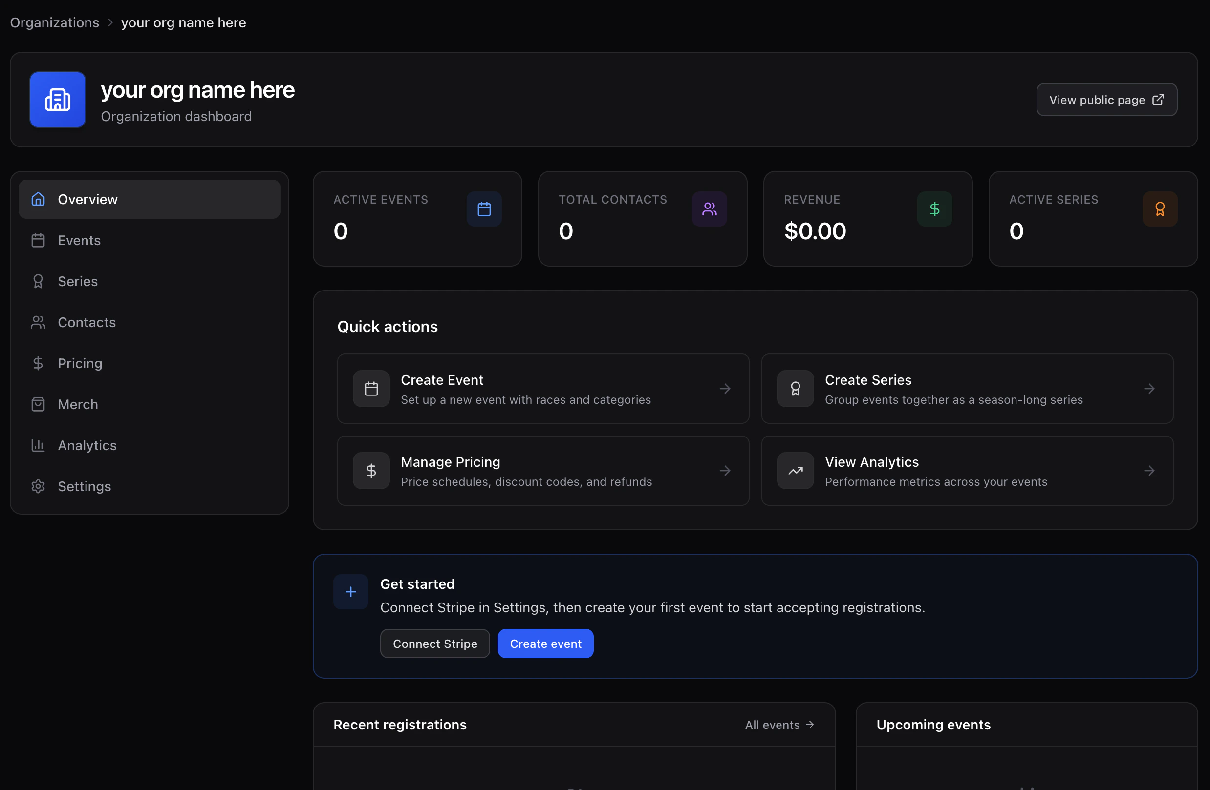The image size is (1210, 790).
Task: Click the Settings gear icon in sidebar
Action: tap(38, 486)
